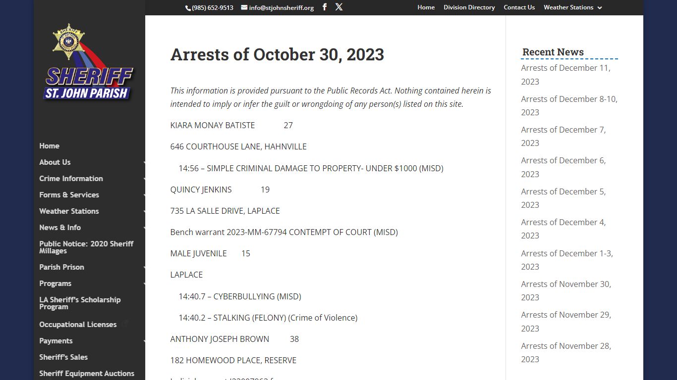Viewport: 677px width, 380px height.
Task: Click the address 646 COURTHOUSE LANE, HAHNVILLE
Action: (x=238, y=146)
